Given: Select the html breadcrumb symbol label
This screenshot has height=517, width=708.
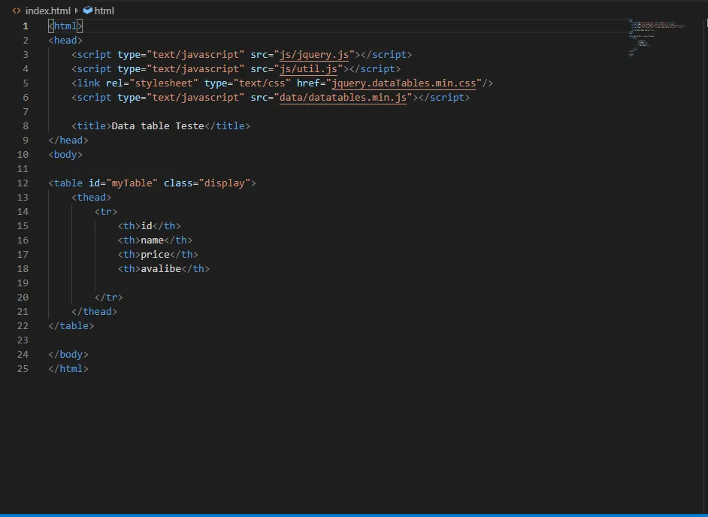Looking at the screenshot, I should tap(104, 11).
